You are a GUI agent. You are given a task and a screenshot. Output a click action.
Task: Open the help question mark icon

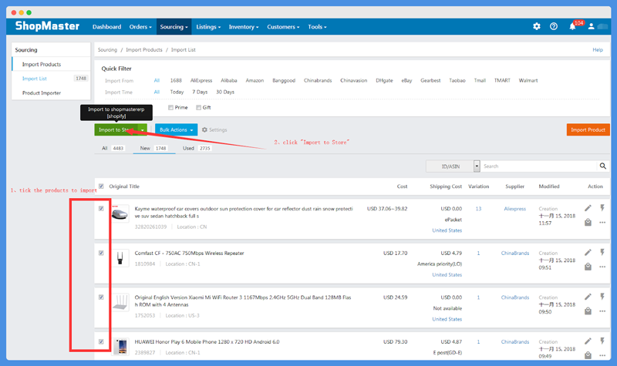coord(554,26)
